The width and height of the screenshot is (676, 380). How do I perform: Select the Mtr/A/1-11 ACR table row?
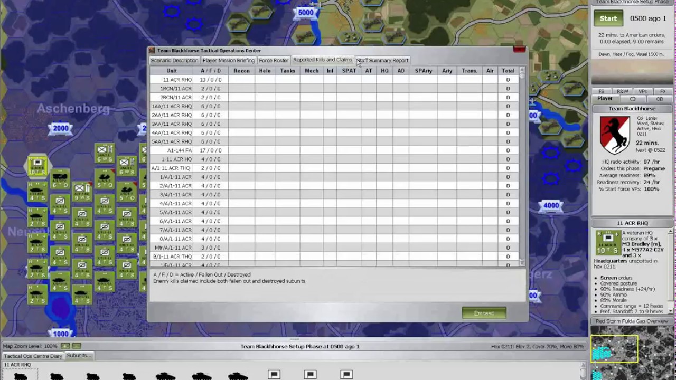coord(334,248)
